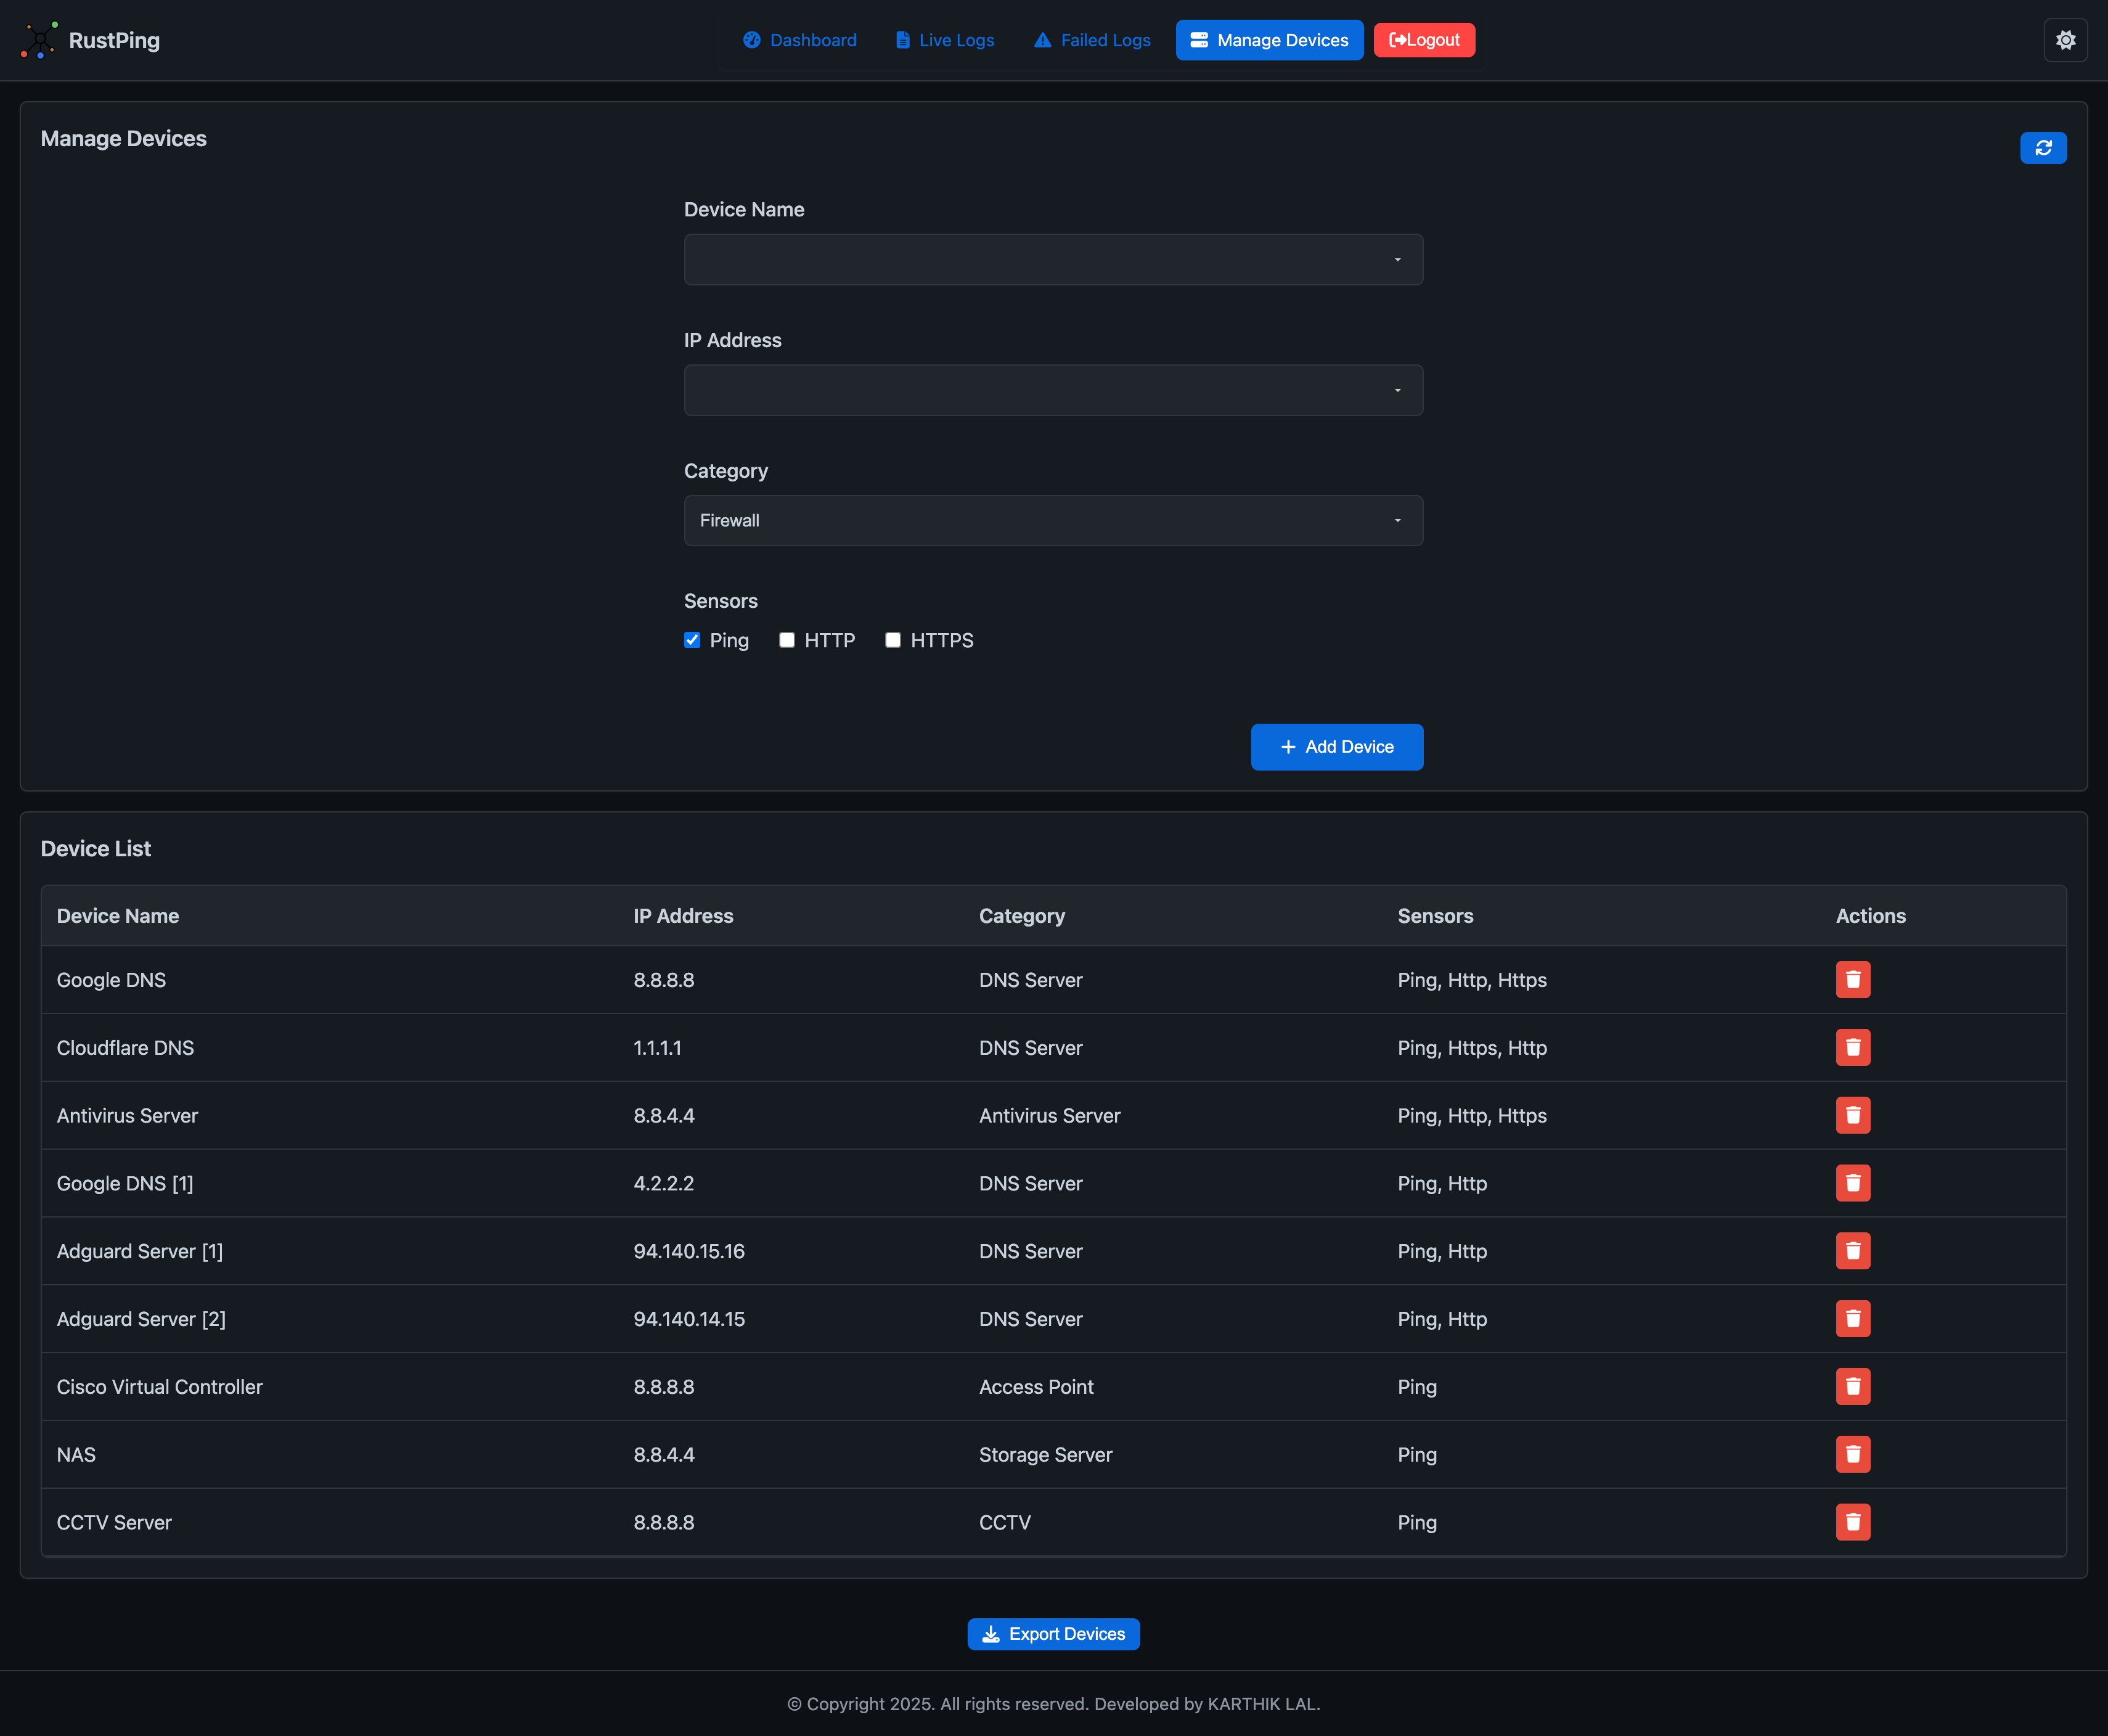Click the blue refresh icon button
Screen dimensions: 2108x1736
pos(2043,148)
